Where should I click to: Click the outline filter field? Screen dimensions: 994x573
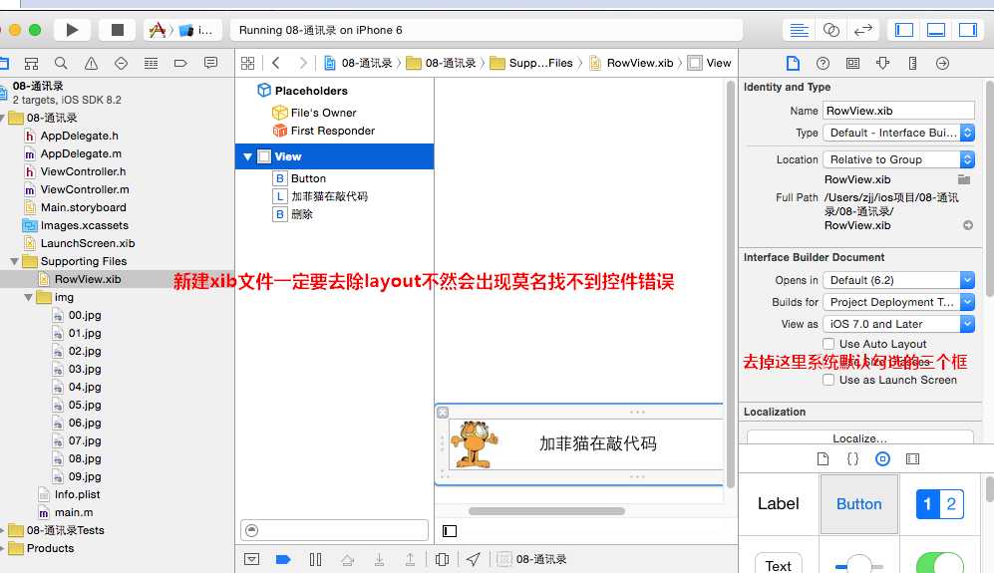pyautogui.click(x=335, y=530)
